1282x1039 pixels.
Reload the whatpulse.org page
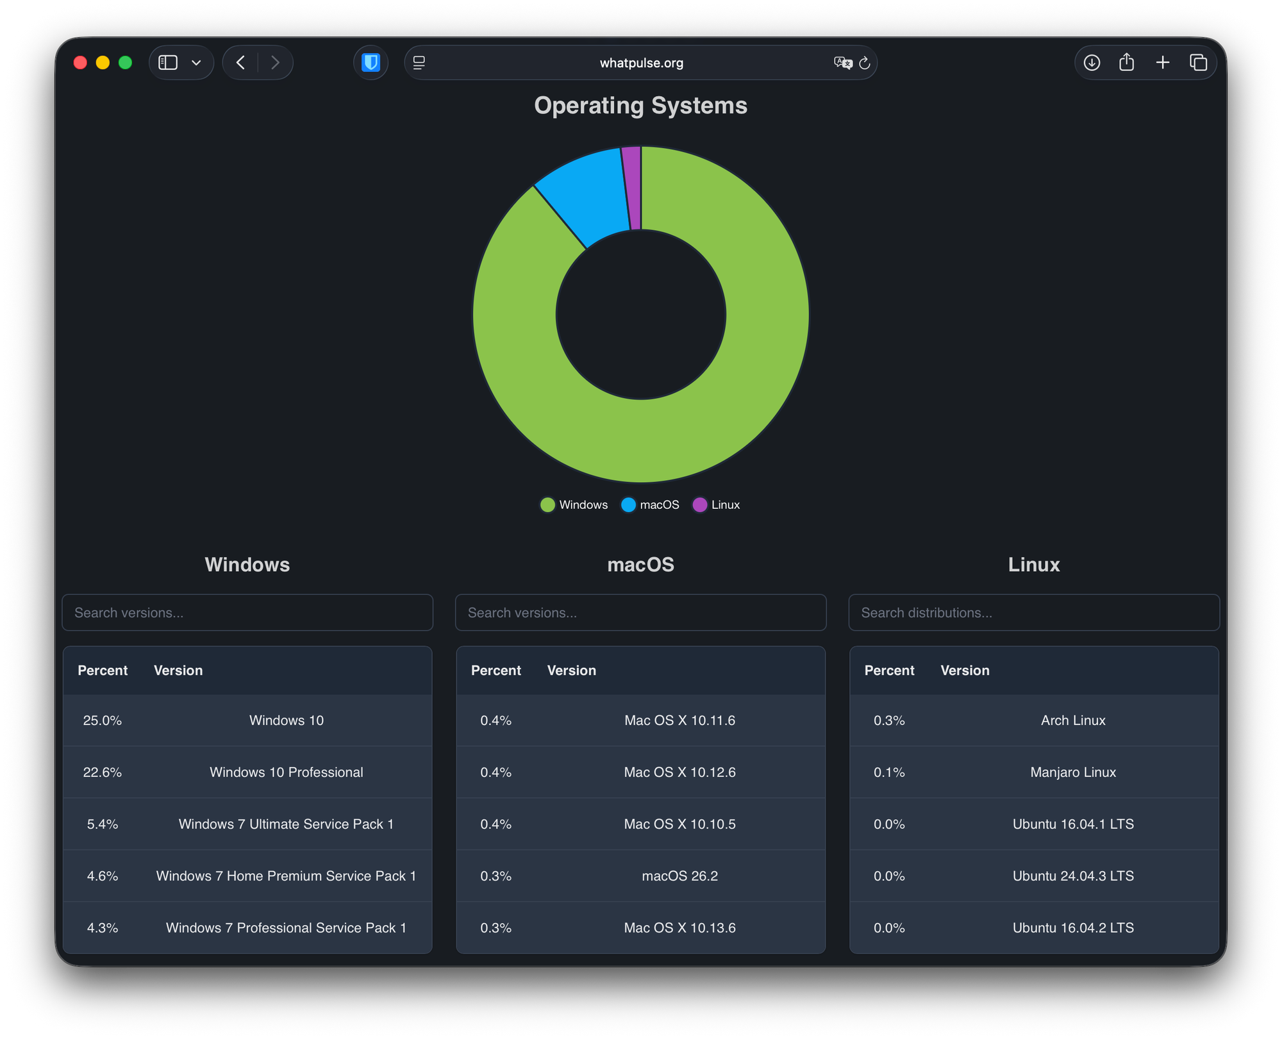tap(865, 63)
